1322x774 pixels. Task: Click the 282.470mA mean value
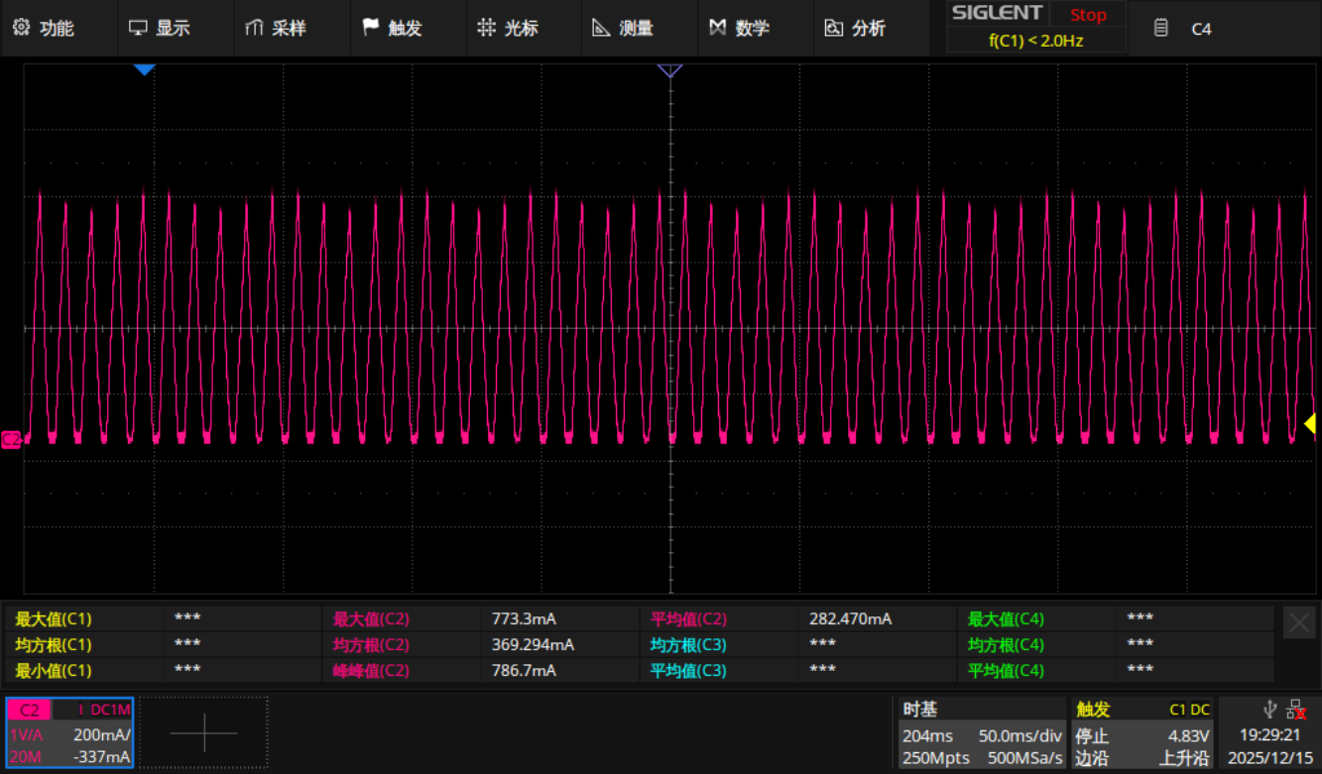click(850, 619)
